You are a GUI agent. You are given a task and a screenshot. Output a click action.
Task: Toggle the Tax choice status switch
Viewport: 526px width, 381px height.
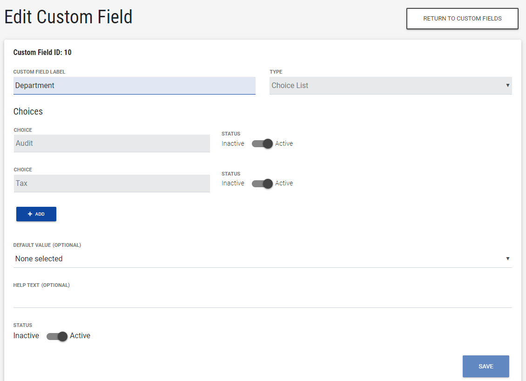point(262,184)
